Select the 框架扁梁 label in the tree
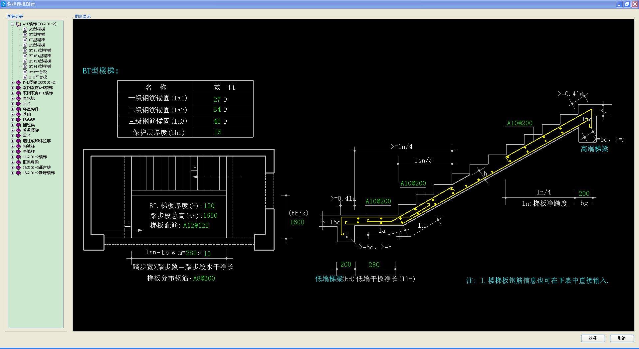The image size is (639, 349). (x=31, y=162)
